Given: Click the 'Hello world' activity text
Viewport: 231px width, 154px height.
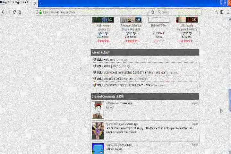Looking at the screenshot, I should click(109, 60).
